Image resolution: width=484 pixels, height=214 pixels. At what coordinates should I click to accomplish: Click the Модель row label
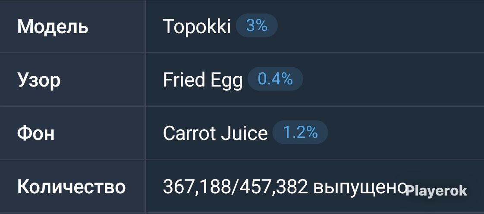[x=53, y=27]
